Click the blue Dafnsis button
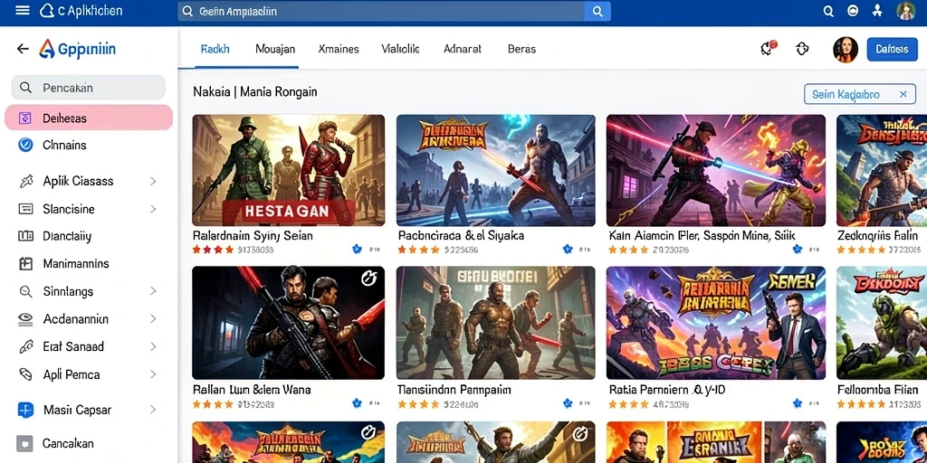This screenshot has width=927, height=463. click(892, 50)
